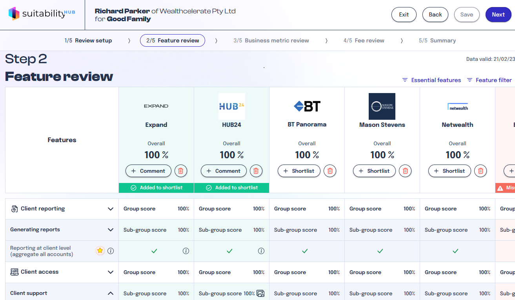Click the Expand platform logo

click(156, 106)
